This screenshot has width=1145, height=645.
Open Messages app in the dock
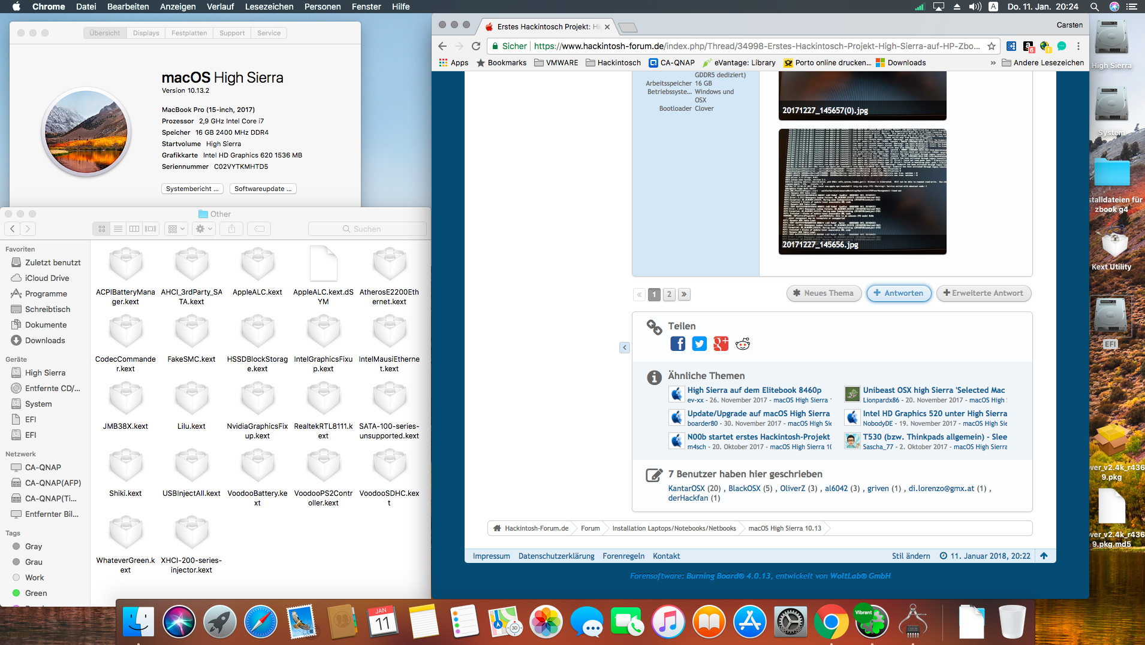(x=587, y=622)
